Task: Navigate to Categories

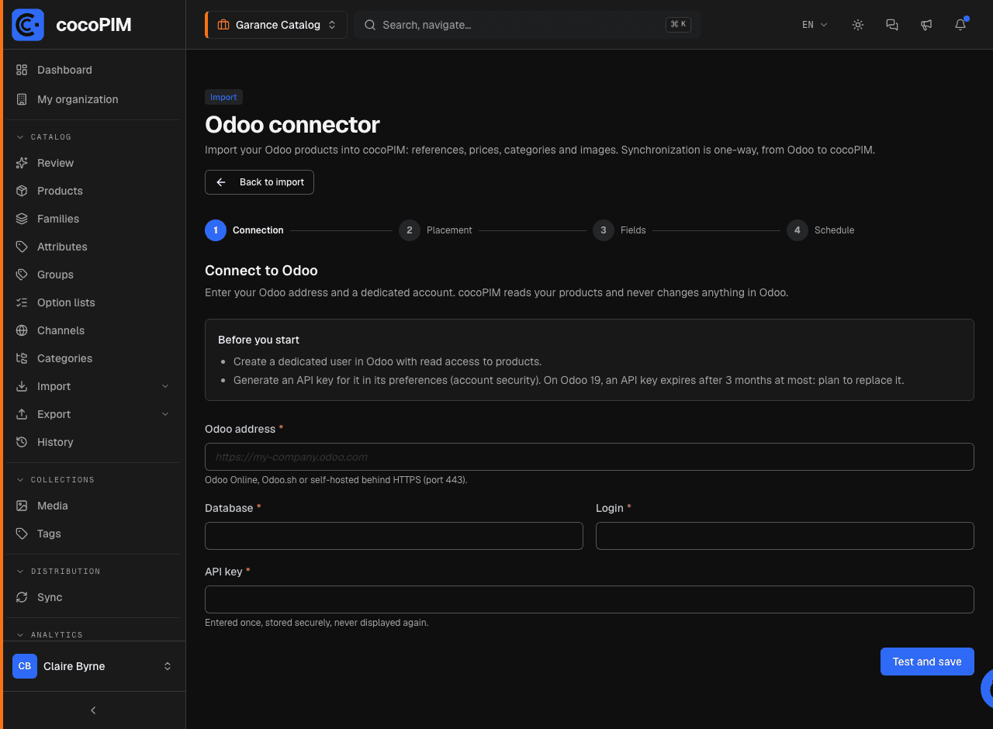Action: coord(93,358)
